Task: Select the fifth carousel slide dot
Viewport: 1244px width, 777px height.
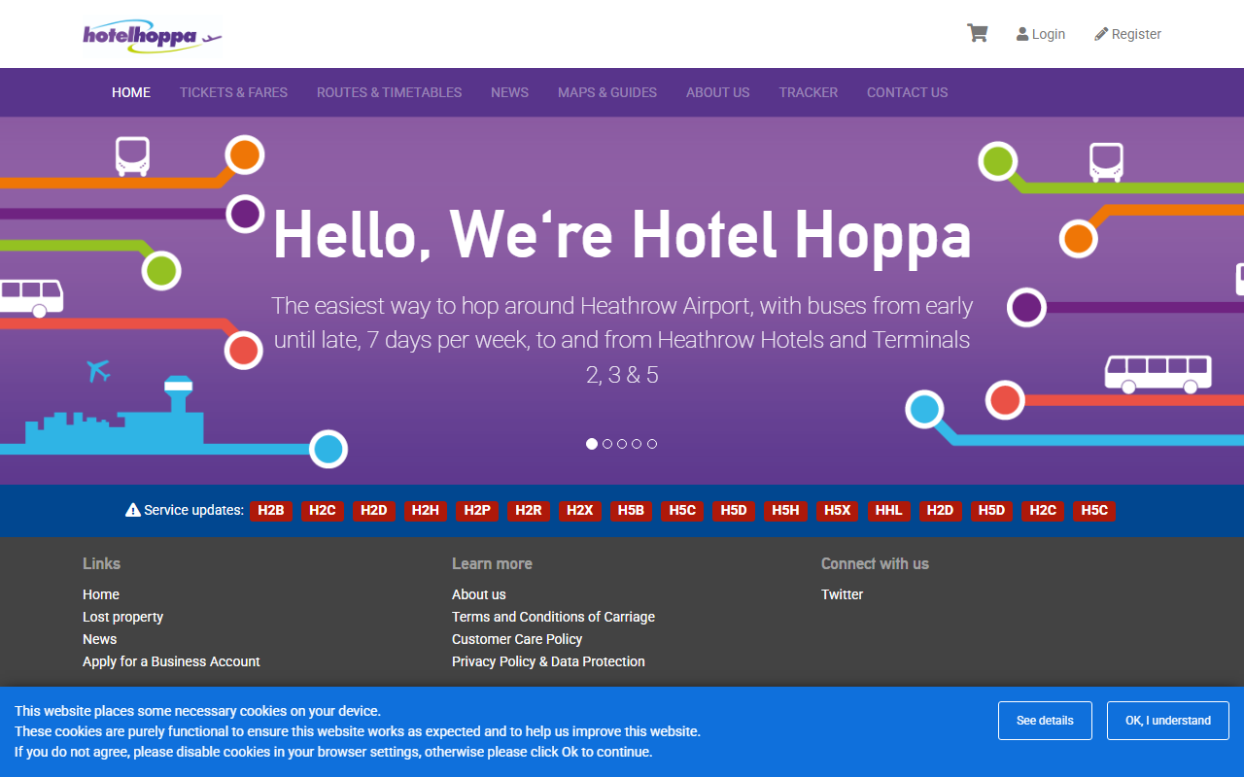Action: [652, 444]
